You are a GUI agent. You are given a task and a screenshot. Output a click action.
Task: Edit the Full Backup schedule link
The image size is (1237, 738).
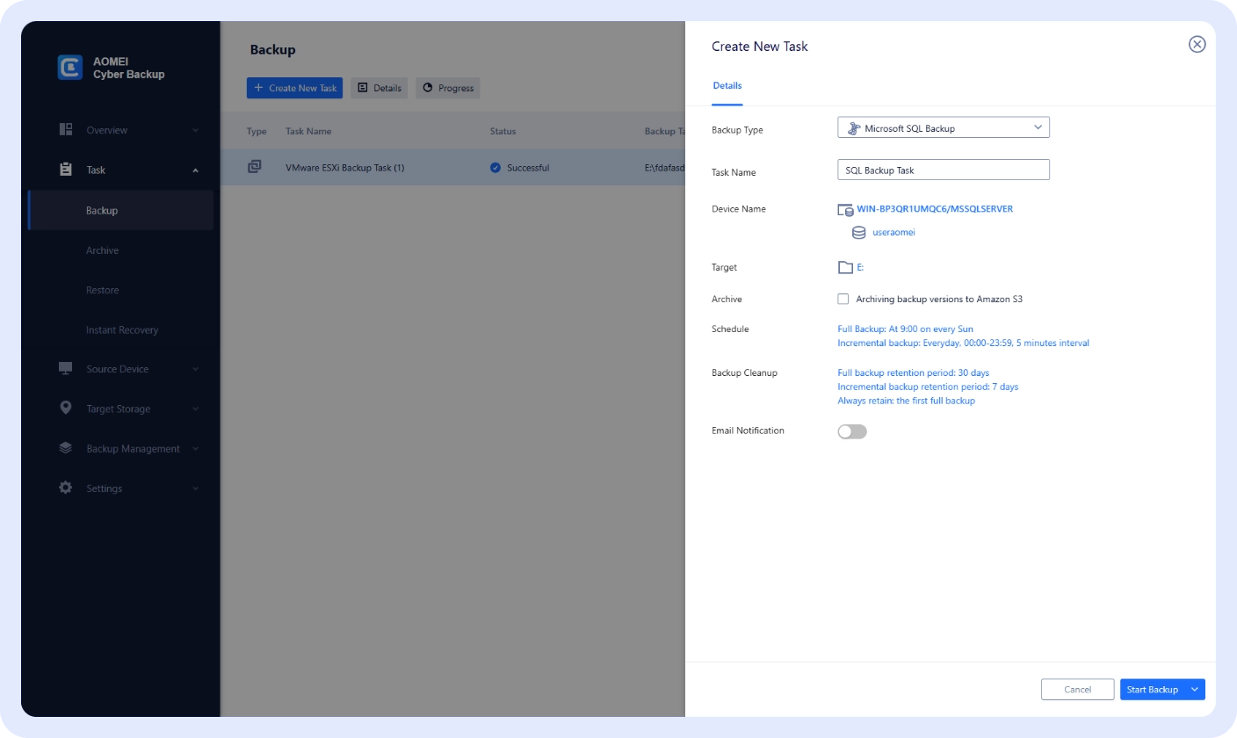pos(905,329)
